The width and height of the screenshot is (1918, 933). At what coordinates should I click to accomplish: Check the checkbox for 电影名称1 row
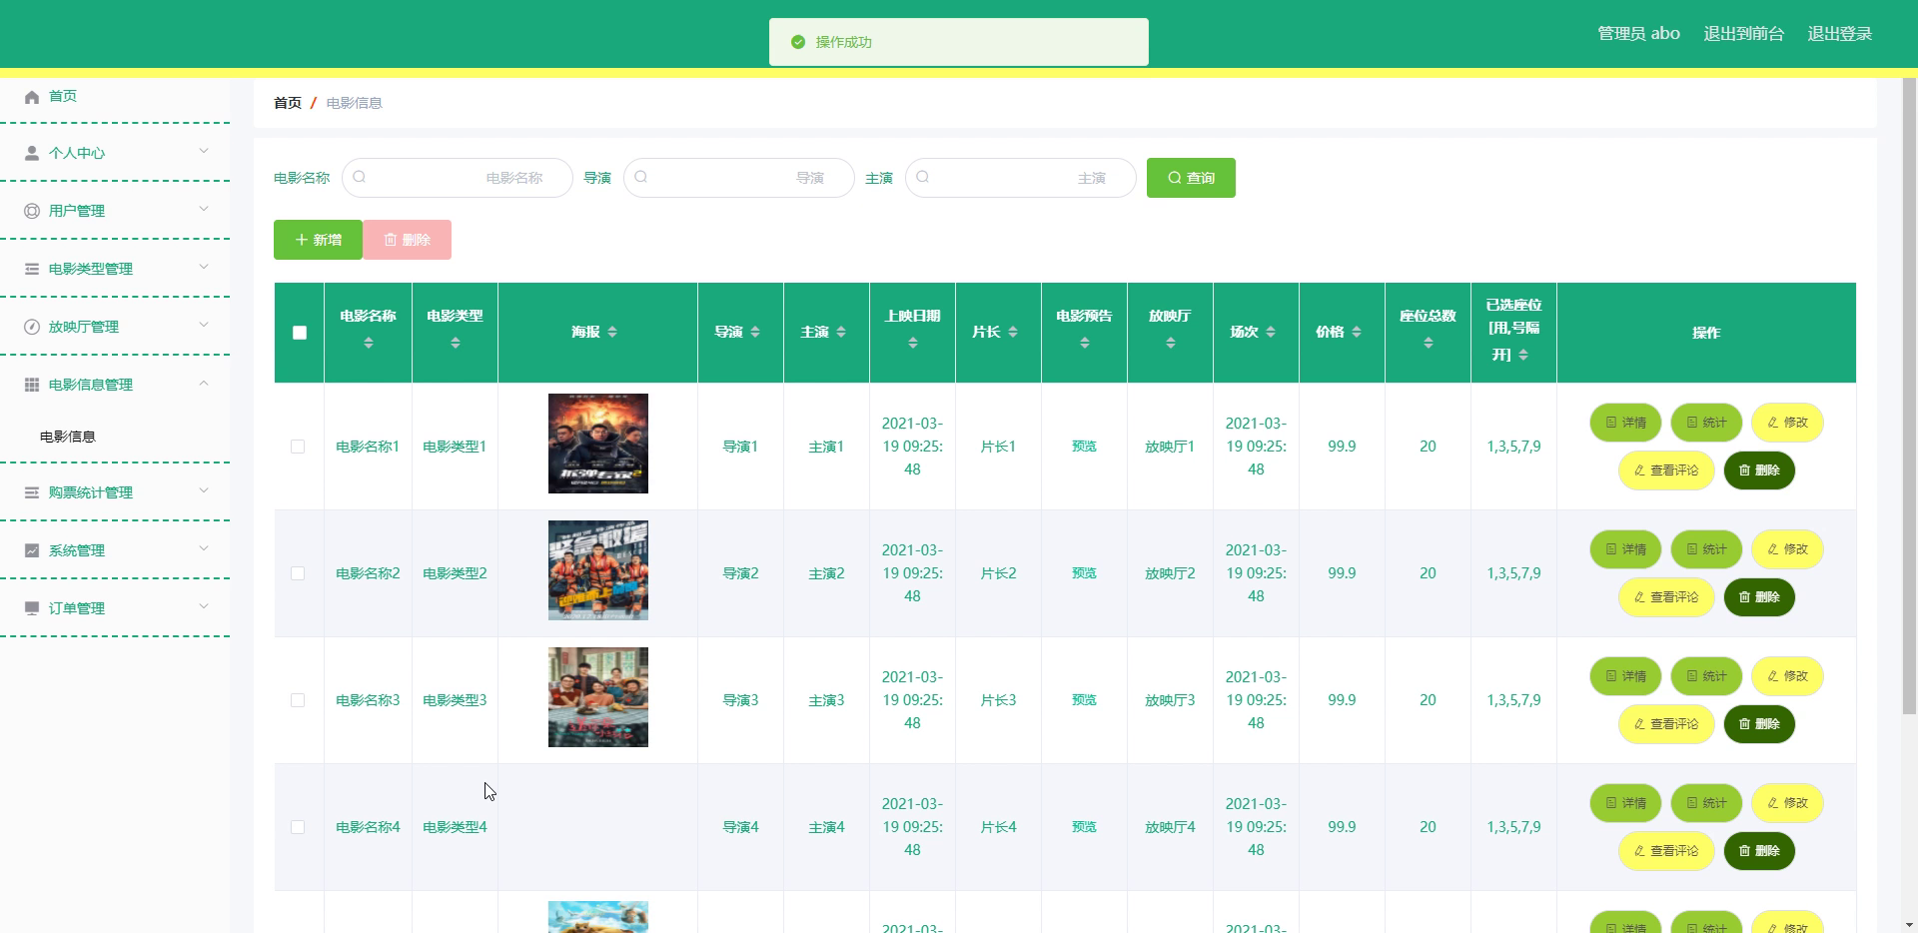tap(298, 448)
